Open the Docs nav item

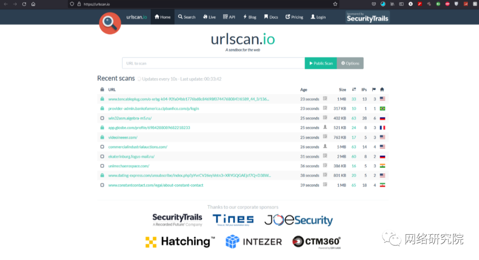tap(271, 17)
